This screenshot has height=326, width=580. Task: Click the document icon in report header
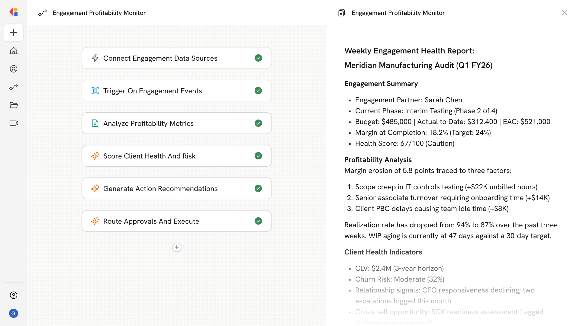coord(342,13)
